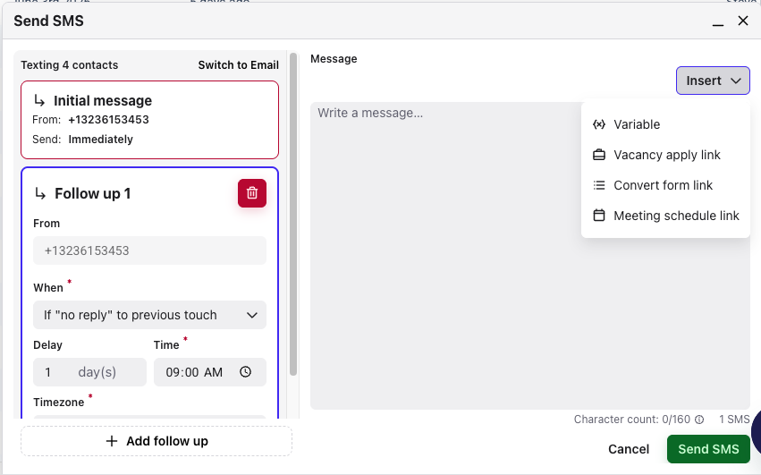Click the Texting 4 contacts label
Screen dimensions: 761x475
(x=70, y=65)
